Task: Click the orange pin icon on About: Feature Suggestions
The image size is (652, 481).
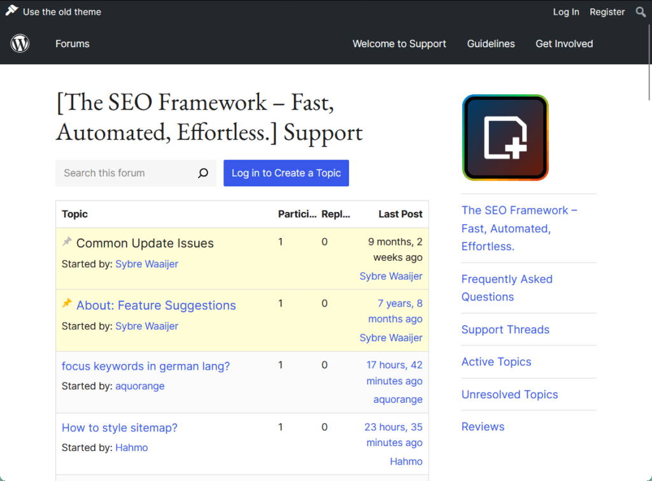Action: 67,303
